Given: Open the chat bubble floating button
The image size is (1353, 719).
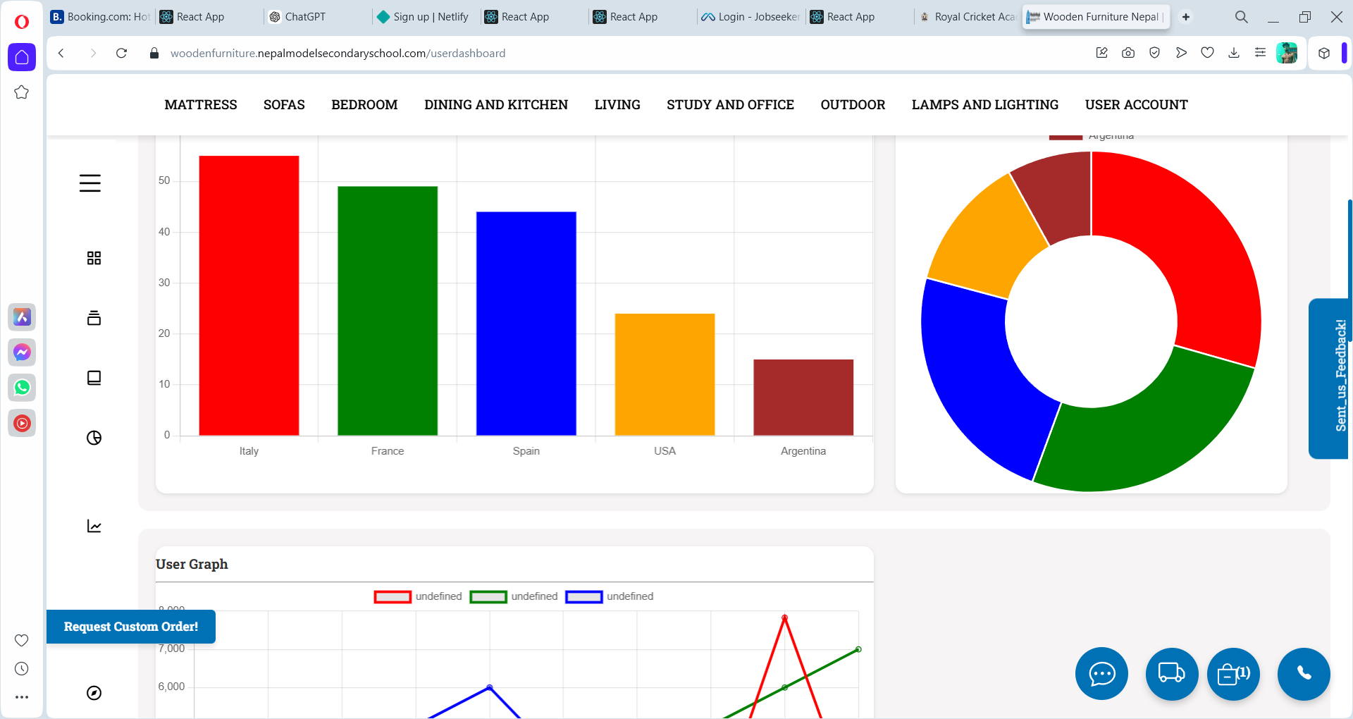Looking at the screenshot, I should (x=1101, y=674).
